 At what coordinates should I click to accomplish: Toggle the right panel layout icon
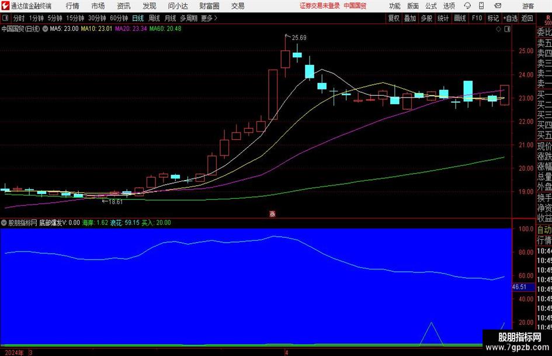point(507,29)
